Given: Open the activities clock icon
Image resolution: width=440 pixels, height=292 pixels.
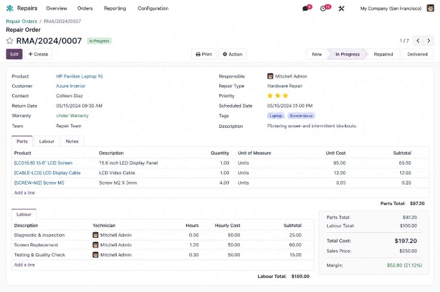Looking at the screenshot, I should click(323, 8).
